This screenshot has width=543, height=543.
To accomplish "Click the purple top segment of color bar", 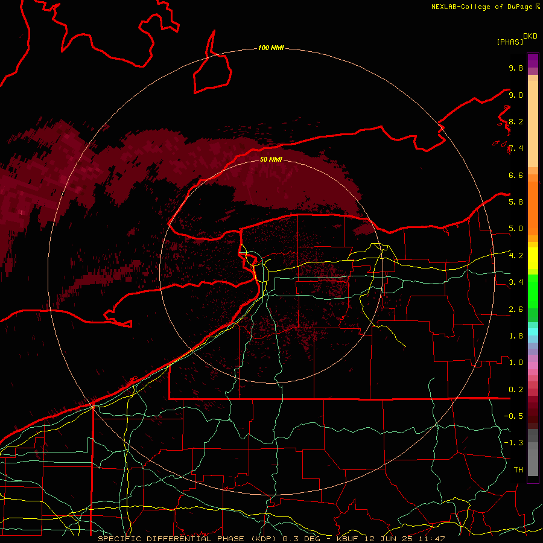I will coord(533,60).
